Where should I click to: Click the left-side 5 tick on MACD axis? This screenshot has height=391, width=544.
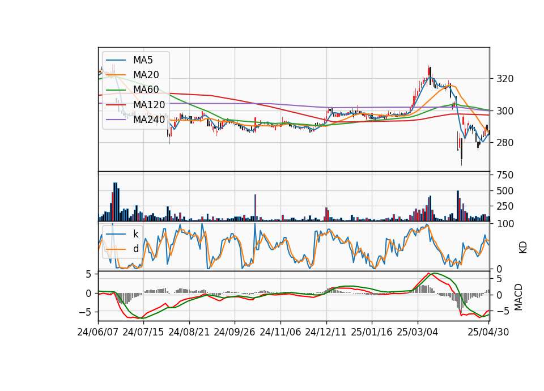point(88,274)
